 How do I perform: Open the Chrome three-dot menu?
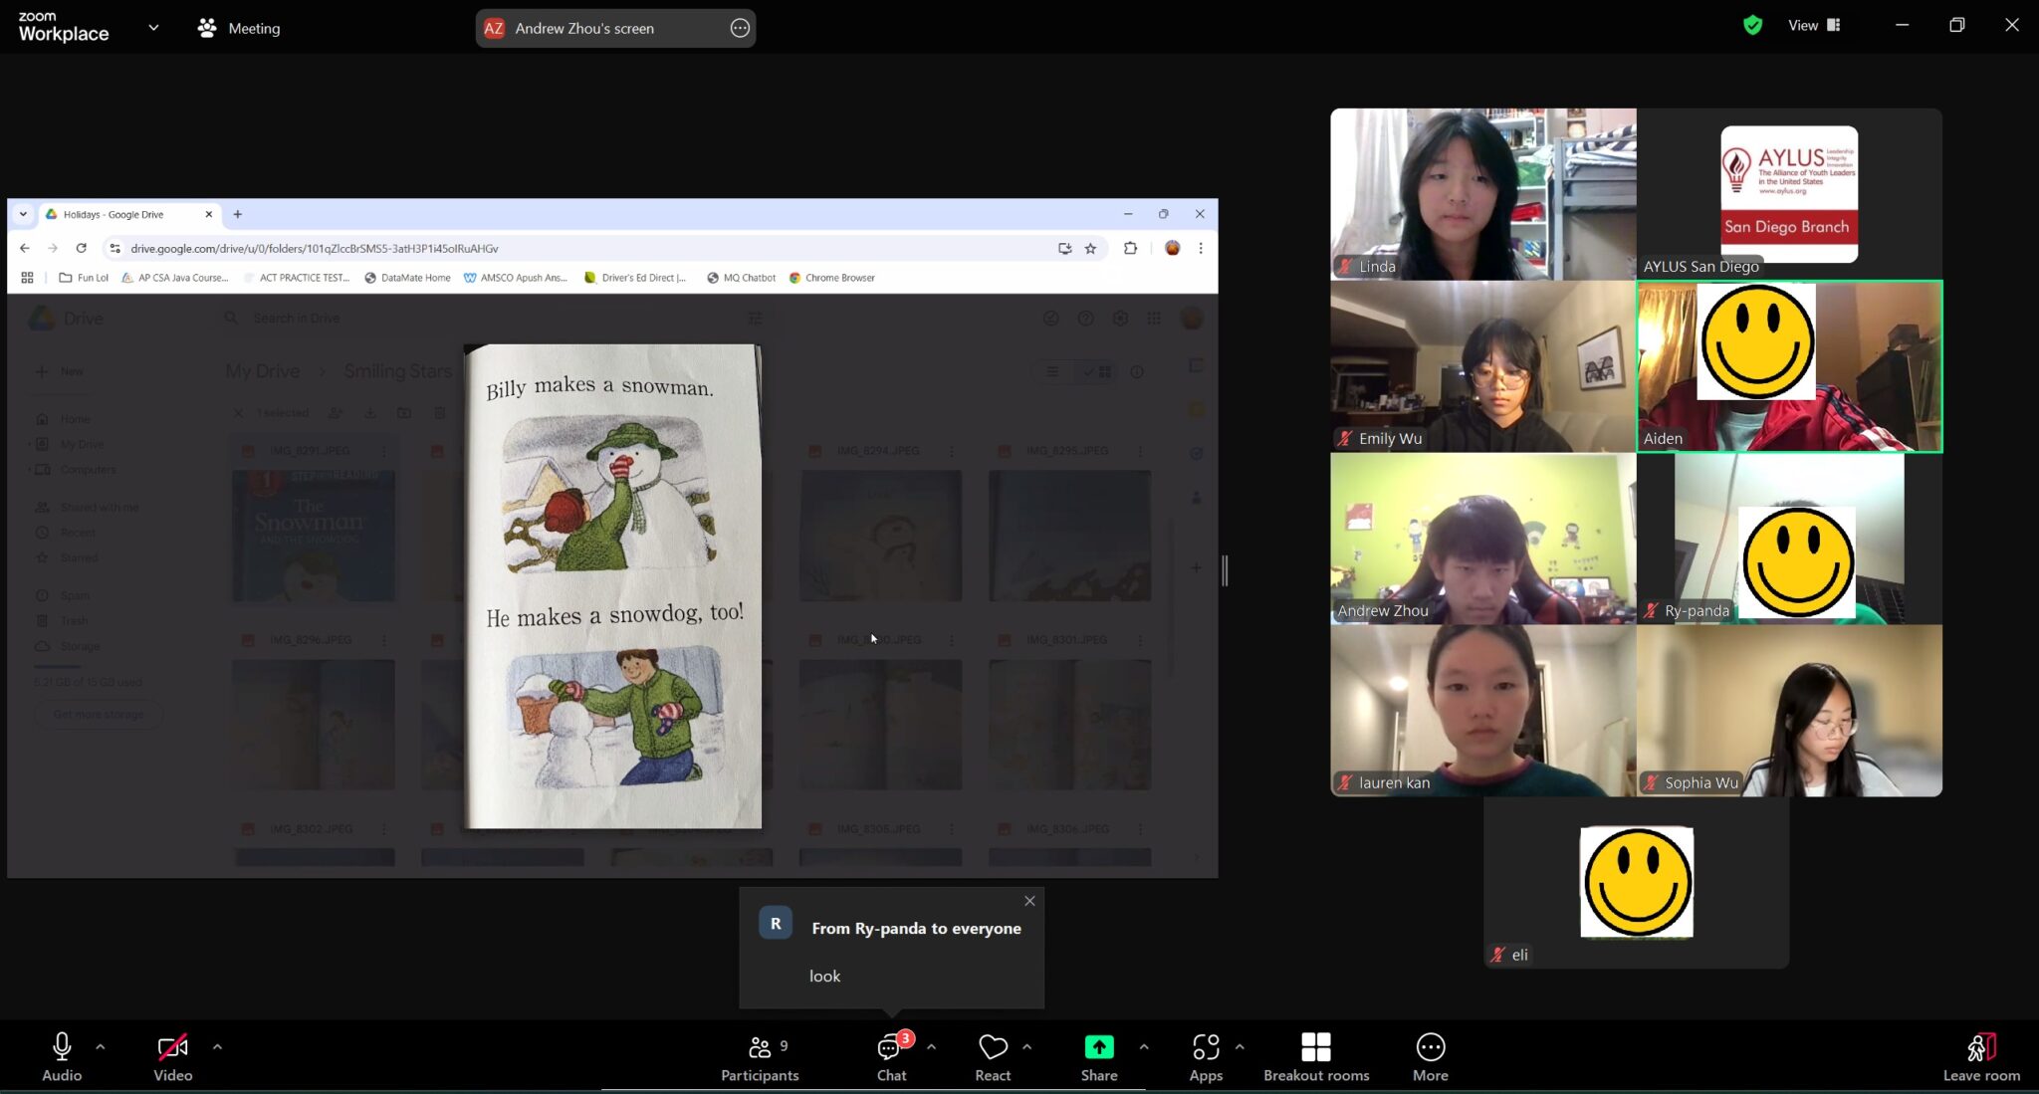(x=1201, y=249)
